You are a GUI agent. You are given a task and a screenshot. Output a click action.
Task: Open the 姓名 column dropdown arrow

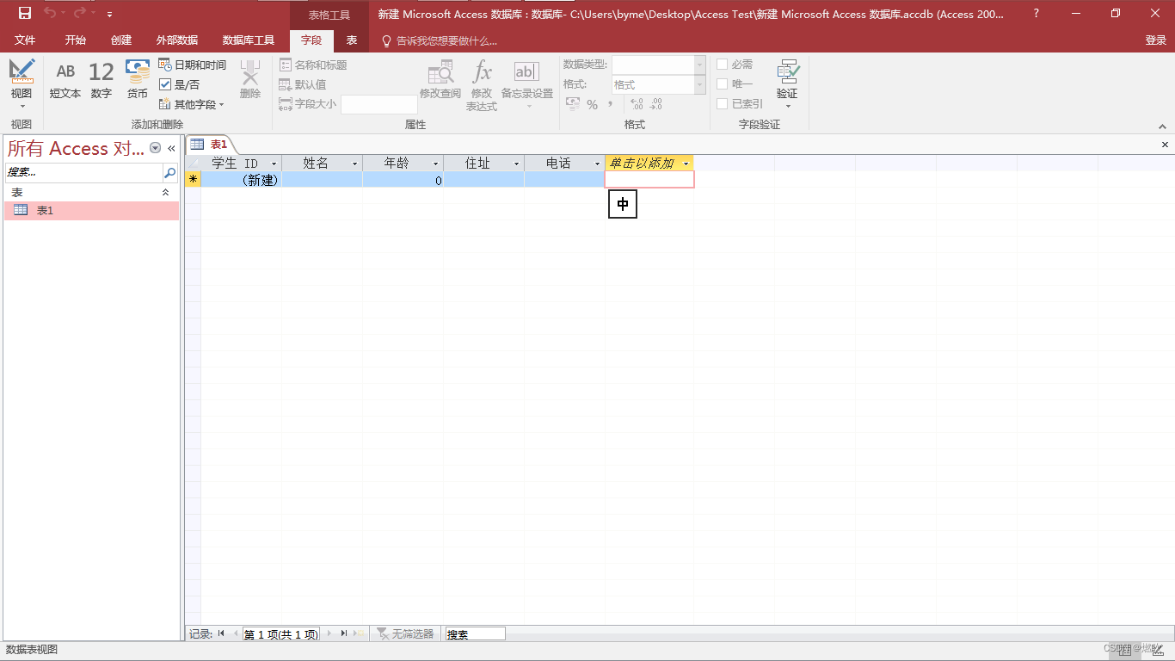(x=354, y=164)
